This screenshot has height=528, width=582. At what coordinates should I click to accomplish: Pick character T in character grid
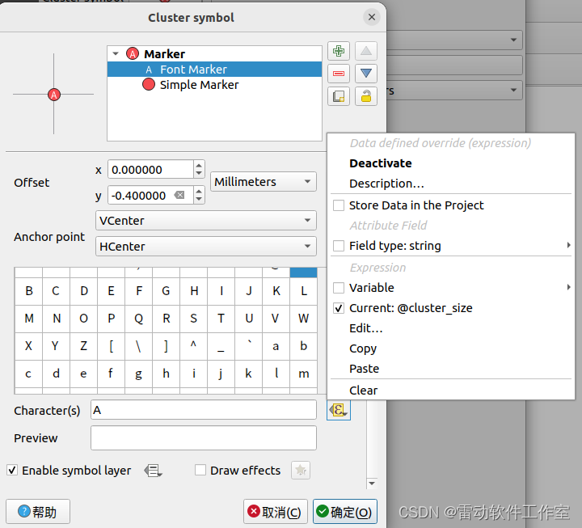coord(221,319)
